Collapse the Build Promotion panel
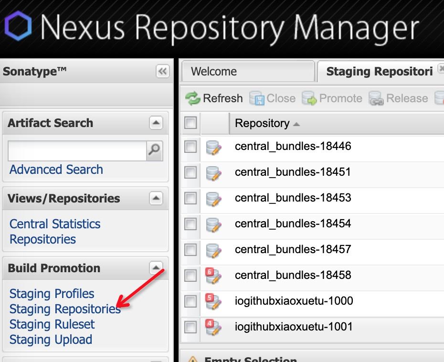This screenshot has width=444, height=362. (156, 267)
